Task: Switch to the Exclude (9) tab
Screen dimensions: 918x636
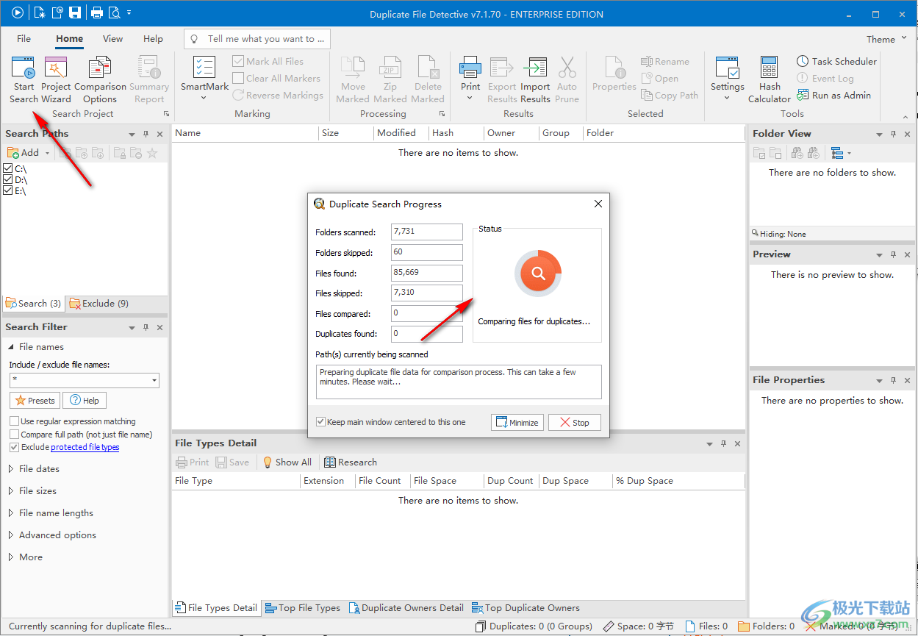Action: [x=98, y=303]
